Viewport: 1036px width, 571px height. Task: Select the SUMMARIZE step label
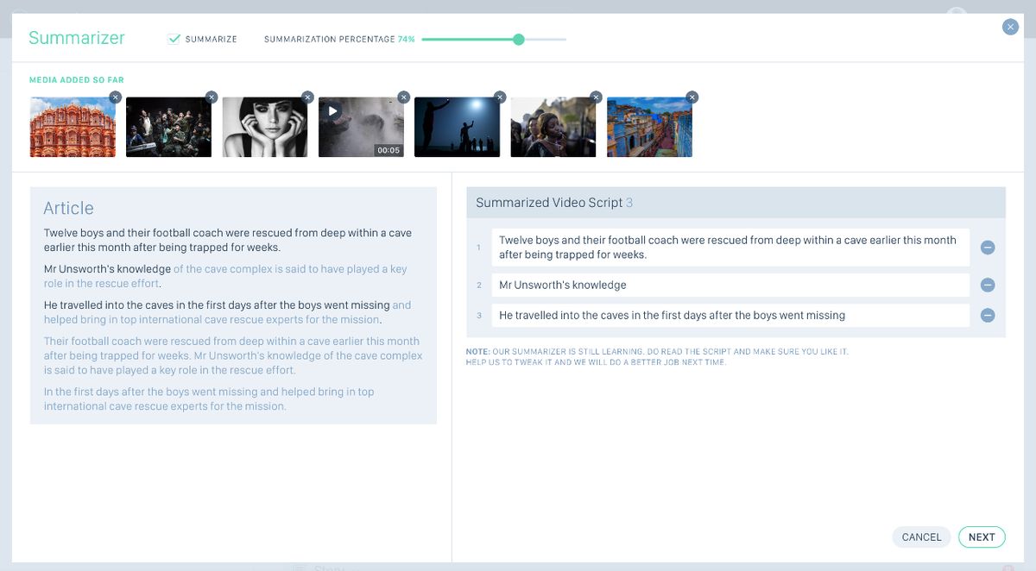pos(210,39)
